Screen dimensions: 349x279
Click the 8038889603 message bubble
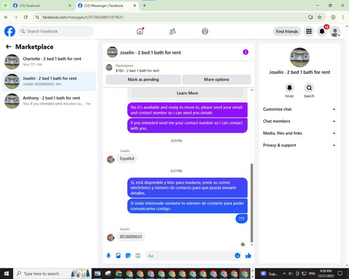131,236
